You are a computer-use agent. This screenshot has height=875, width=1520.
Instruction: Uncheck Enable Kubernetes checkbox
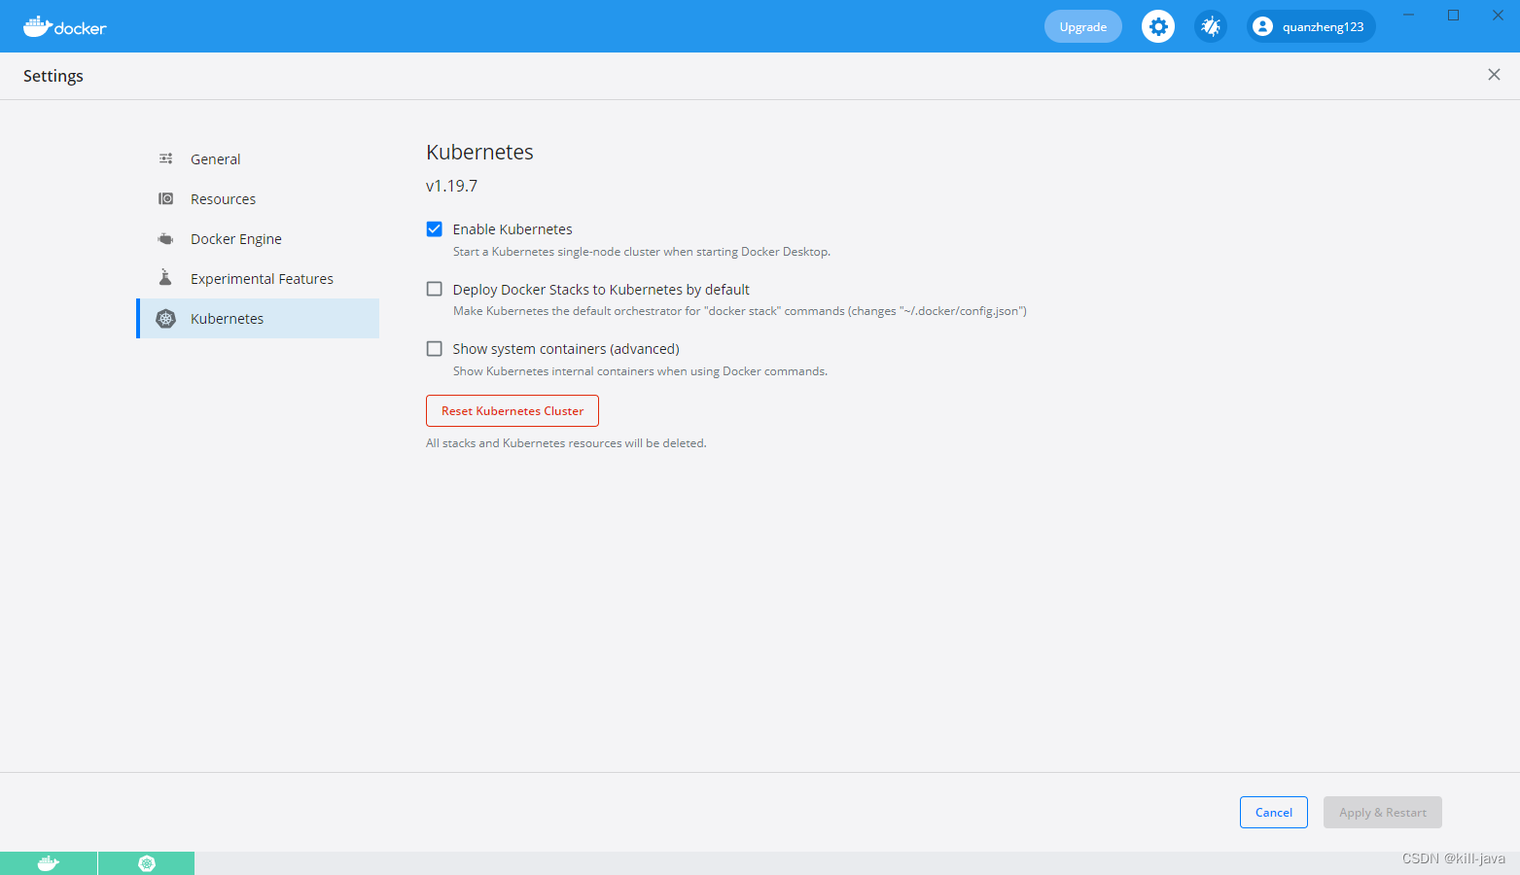coord(435,229)
